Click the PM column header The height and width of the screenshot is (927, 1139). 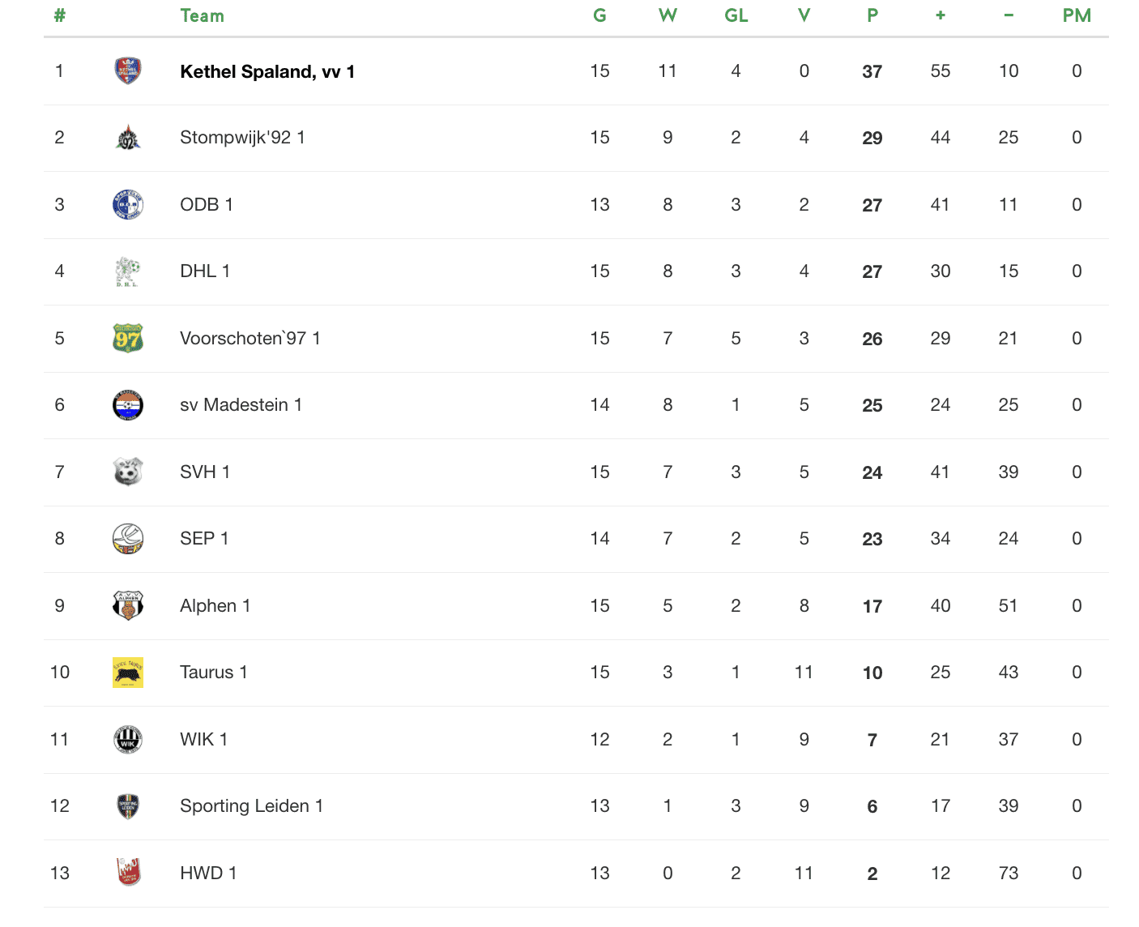point(1077,15)
